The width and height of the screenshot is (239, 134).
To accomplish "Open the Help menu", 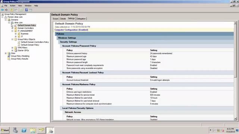I will tap(36, 6).
